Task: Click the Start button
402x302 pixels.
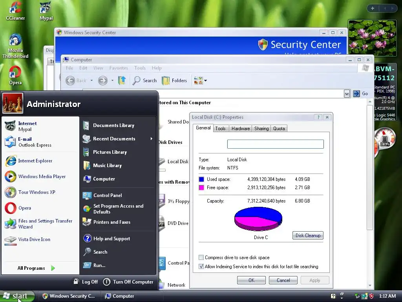Action: [x=17, y=296]
